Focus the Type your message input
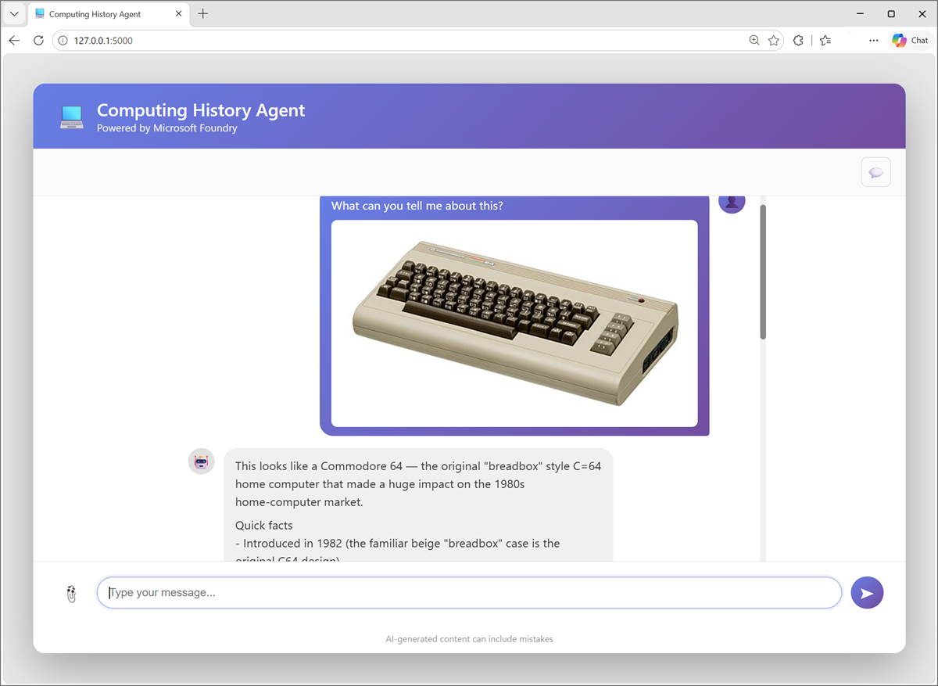The width and height of the screenshot is (938, 686). [469, 593]
